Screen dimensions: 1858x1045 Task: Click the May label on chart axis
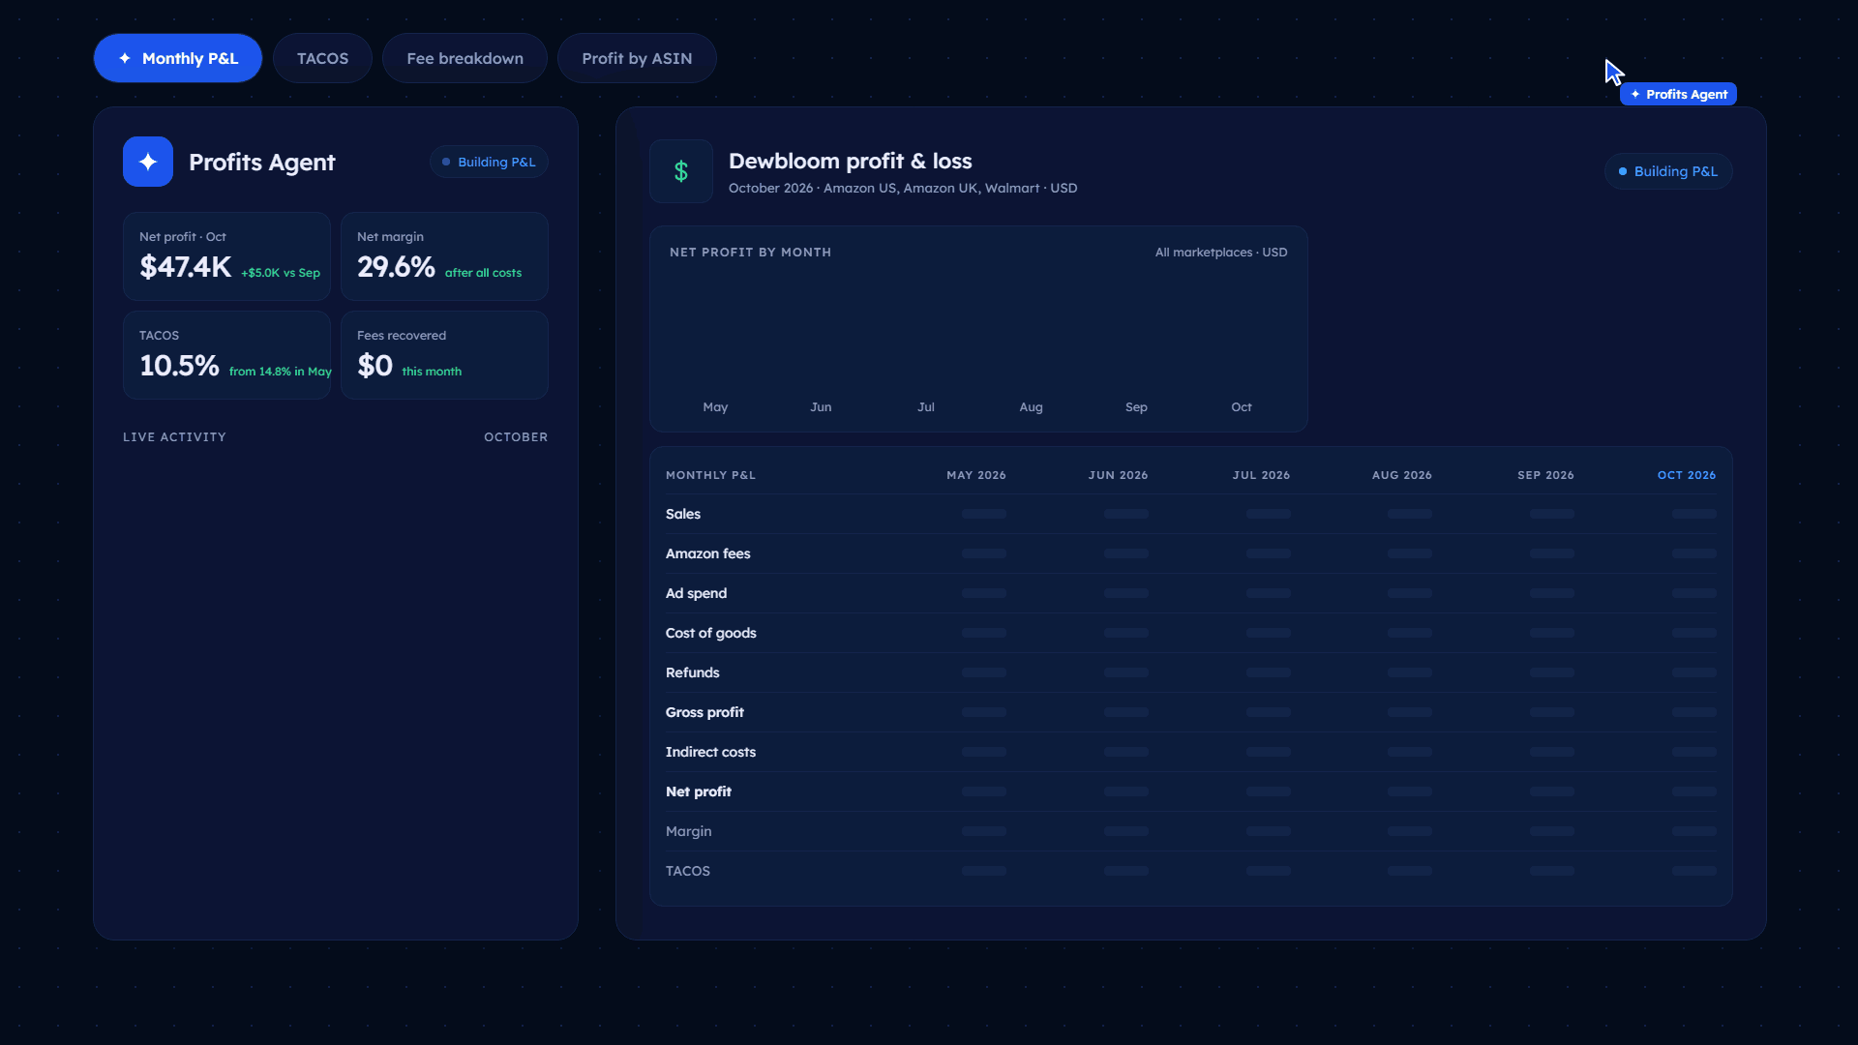tap(715, 407)
